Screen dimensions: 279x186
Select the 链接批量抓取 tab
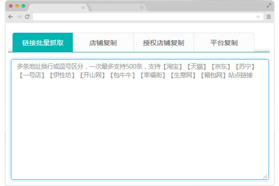click(43, 43)
